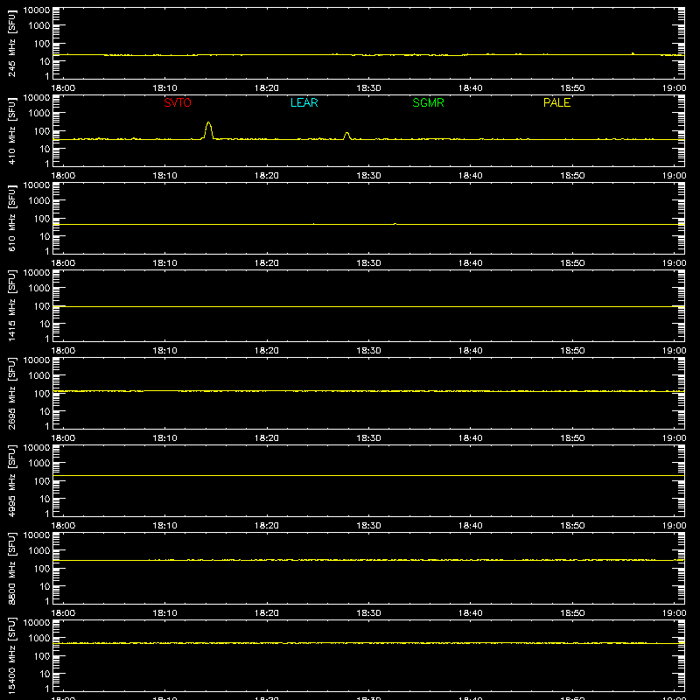Click the small 610 MHz bump near 18:33

coord(395,224)
